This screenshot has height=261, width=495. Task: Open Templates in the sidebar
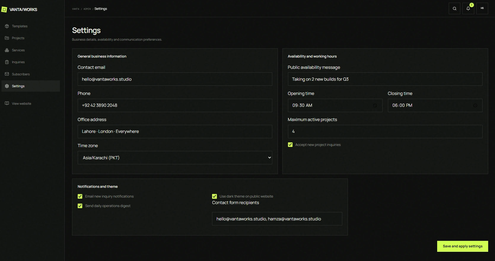tap(31, 26)
